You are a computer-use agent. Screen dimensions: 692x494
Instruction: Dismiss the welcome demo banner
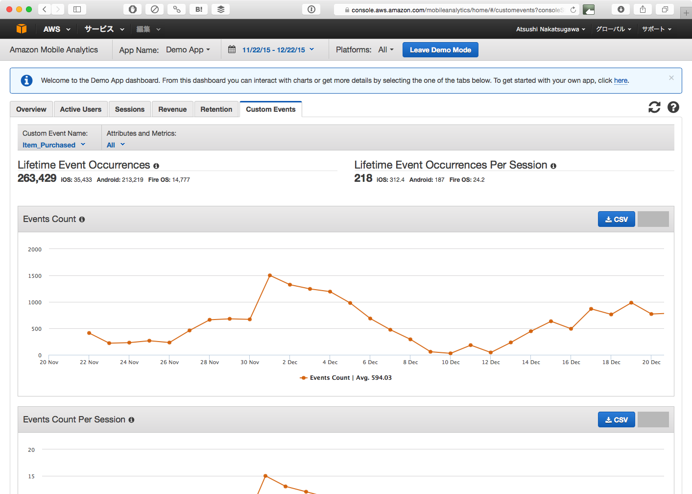[x=671, y=78]
